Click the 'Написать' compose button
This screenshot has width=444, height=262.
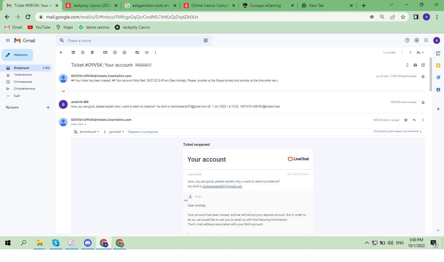tap(18, 55)
